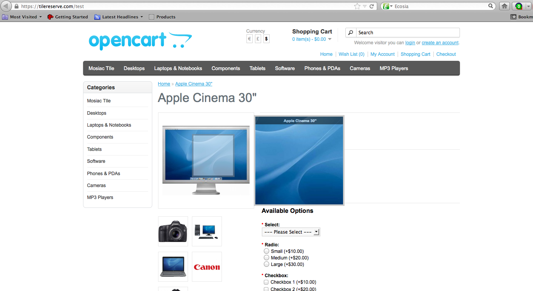Select Software in Categories sidebar
The image size is (533, 291).
[96, 161]
